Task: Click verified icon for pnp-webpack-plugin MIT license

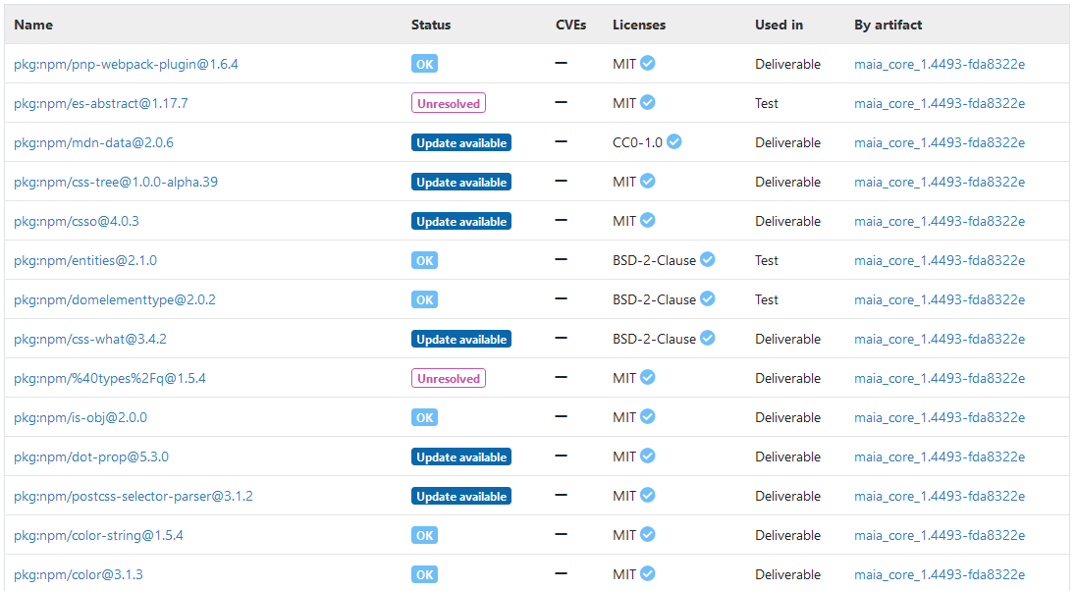Action: pyautogui.click(x=647, y=63)
